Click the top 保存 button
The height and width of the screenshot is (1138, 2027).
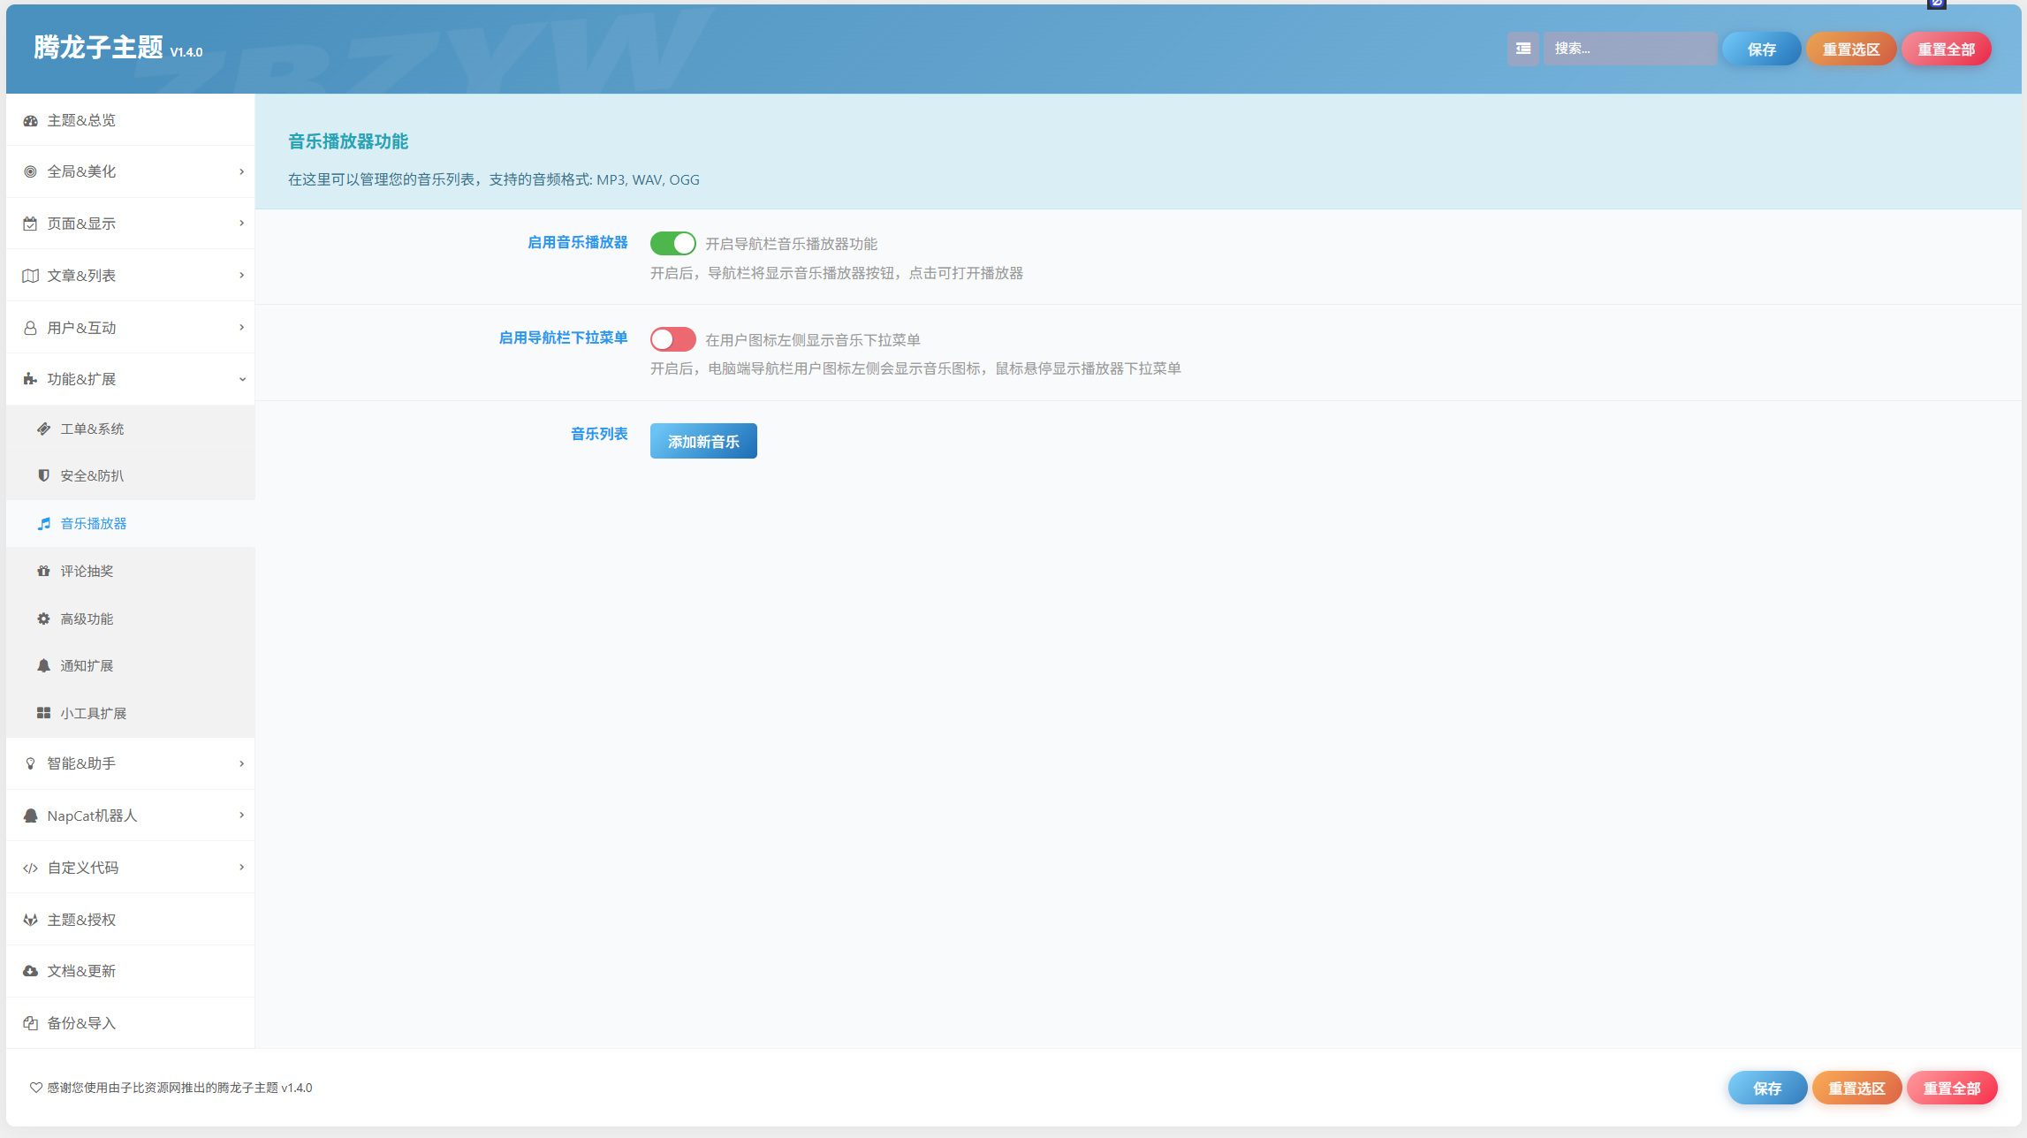[x=1761, y=49]
